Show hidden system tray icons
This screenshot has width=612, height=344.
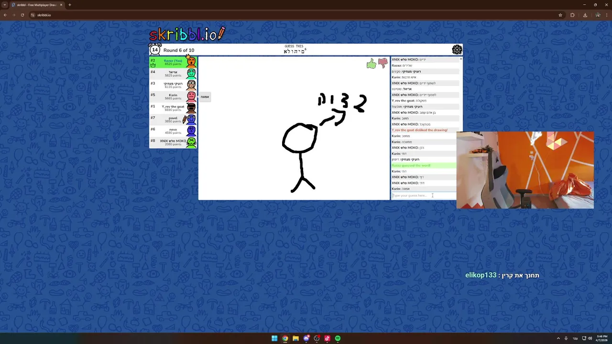(558, 338)
